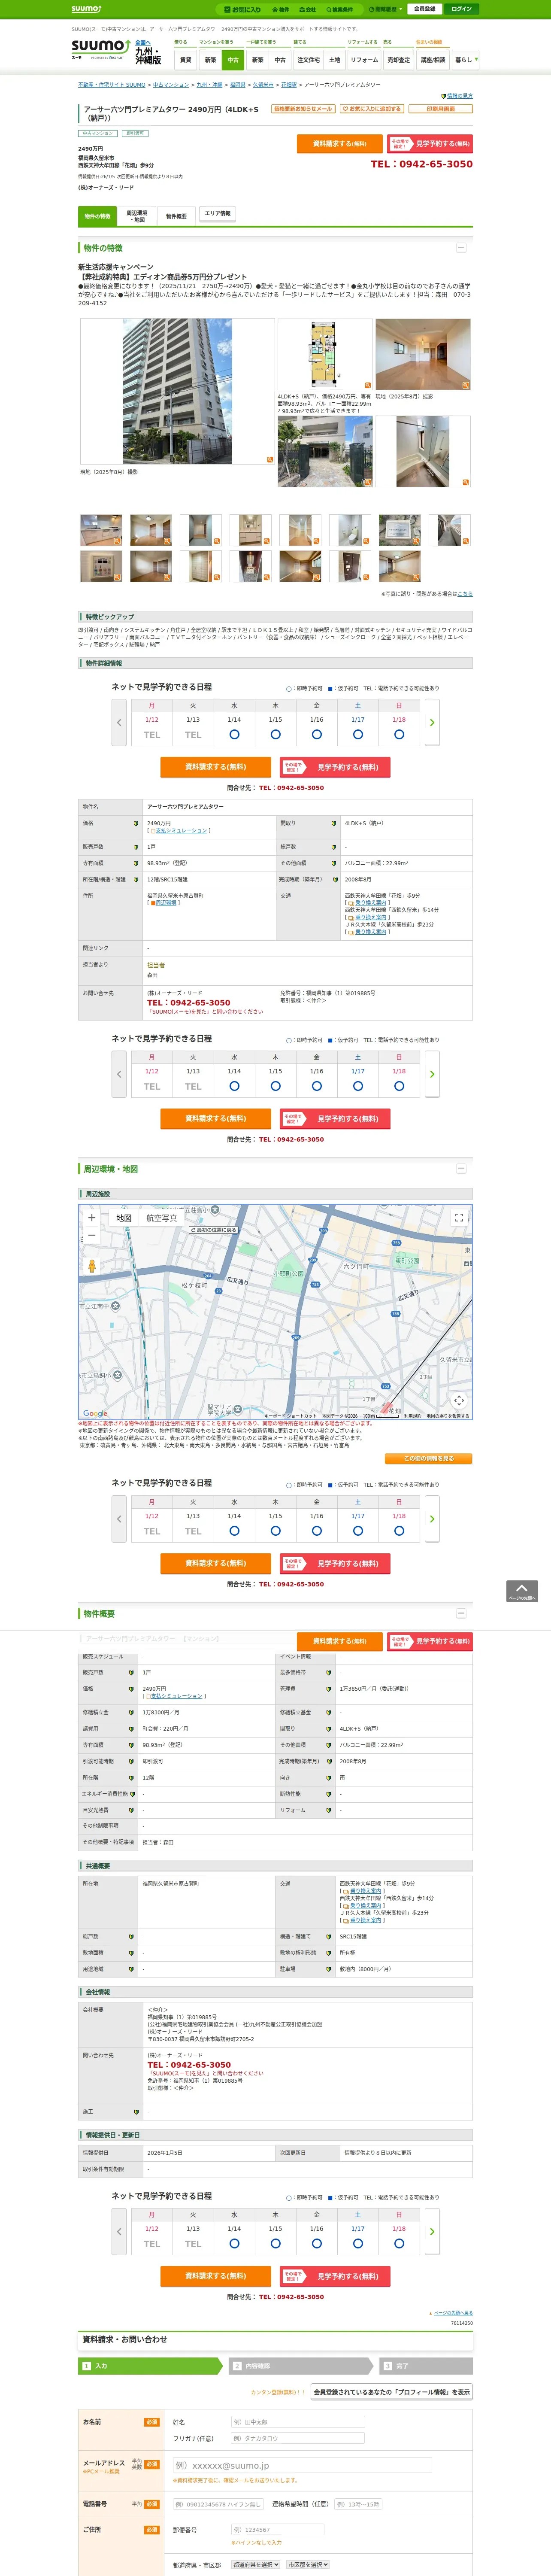The width and height of the screenshot is (551, 2576).
Task: Zoom out on the Google map
Action: click(92, 1236)
